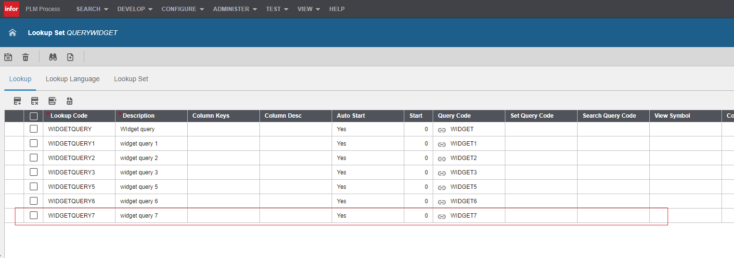Click the new document icon

point(70,57)
